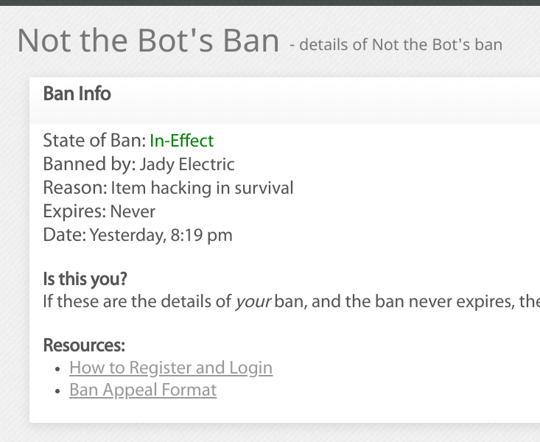Image resolution: width=540 pixels, height=442 pixels.
Task: Click the In-Effect ban state text
Action: (x=181, y=141)
